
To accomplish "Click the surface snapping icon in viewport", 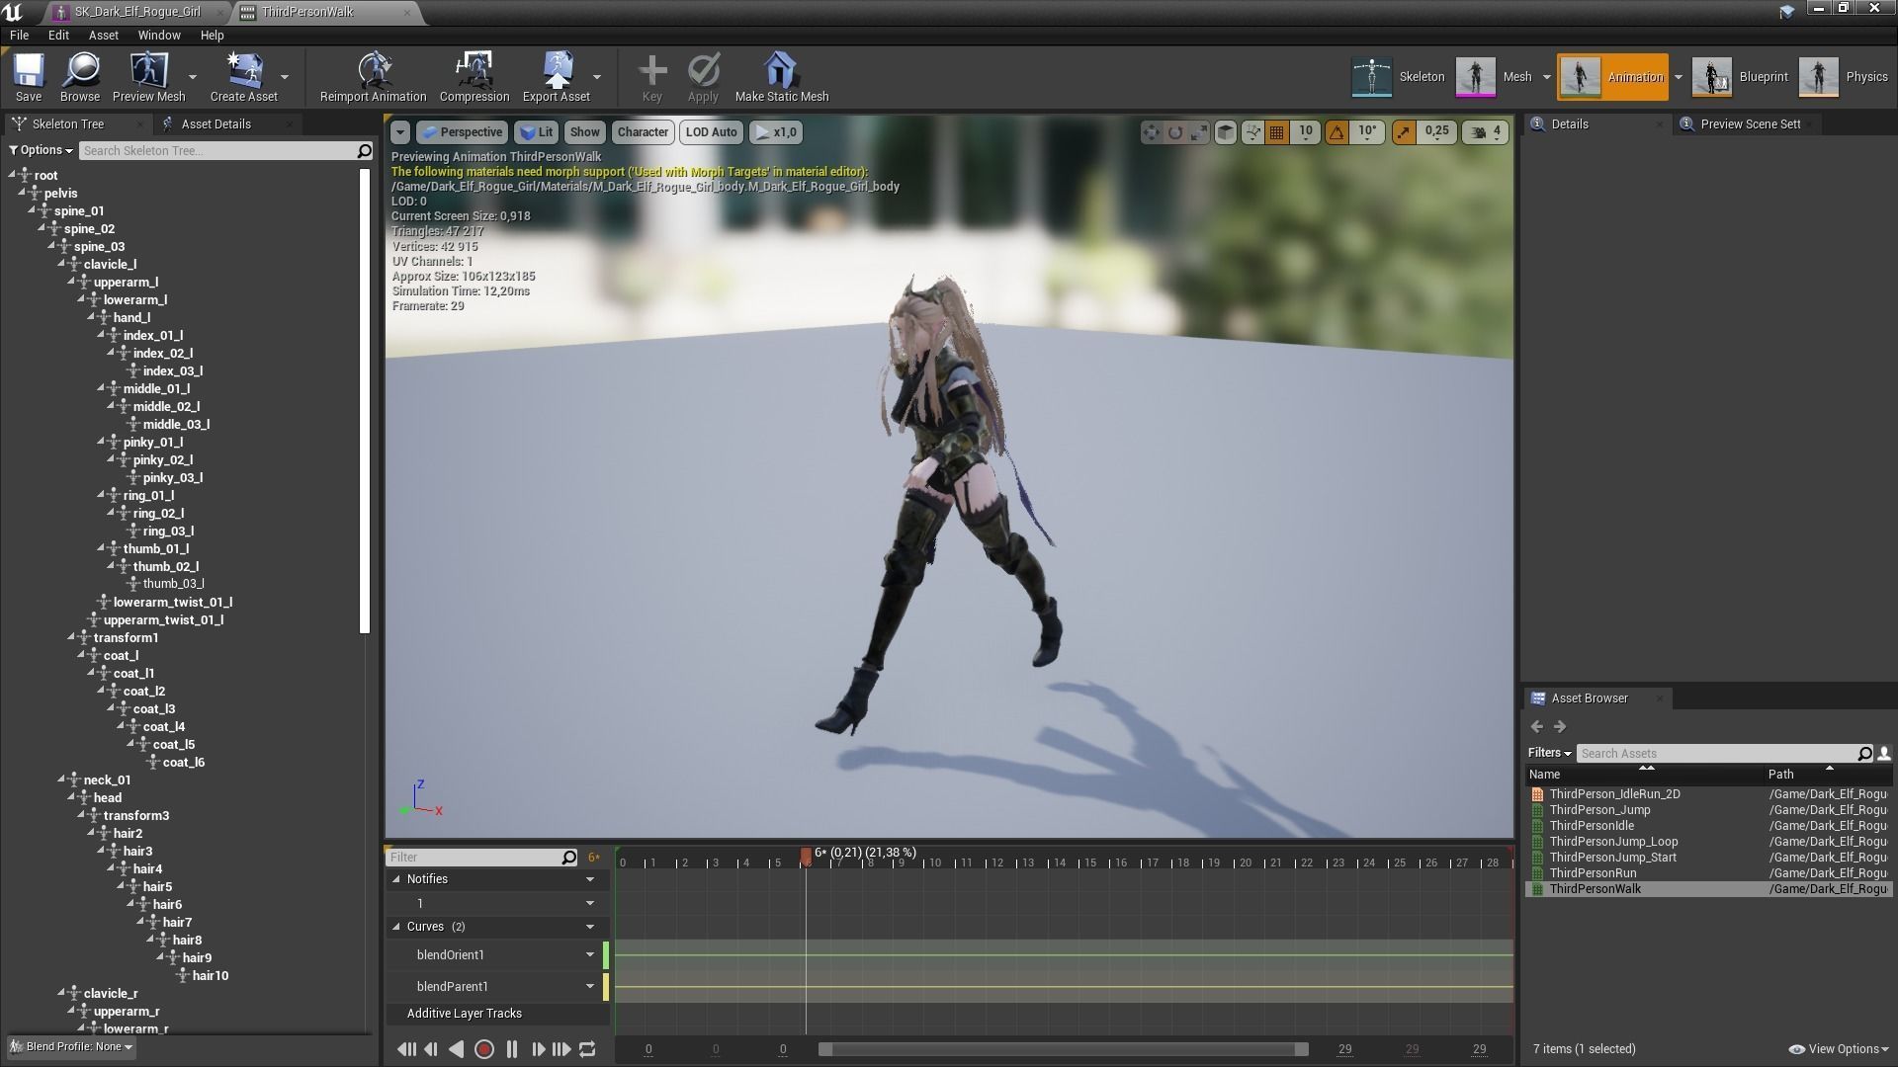I will tap(1252, 132).
